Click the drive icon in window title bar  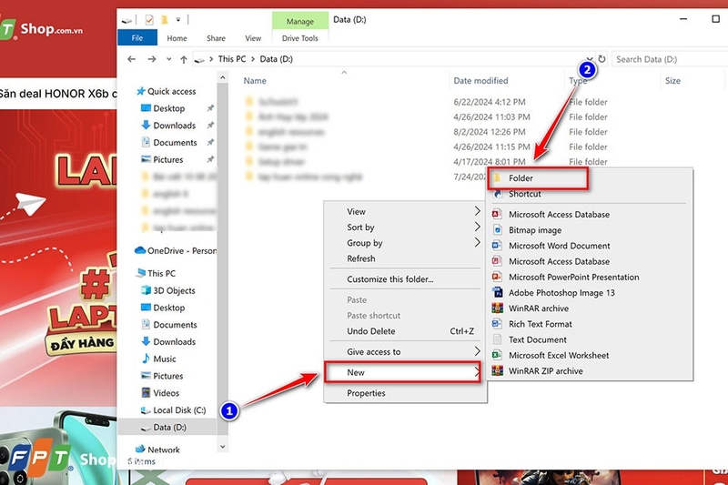click(x=126, y=20)
